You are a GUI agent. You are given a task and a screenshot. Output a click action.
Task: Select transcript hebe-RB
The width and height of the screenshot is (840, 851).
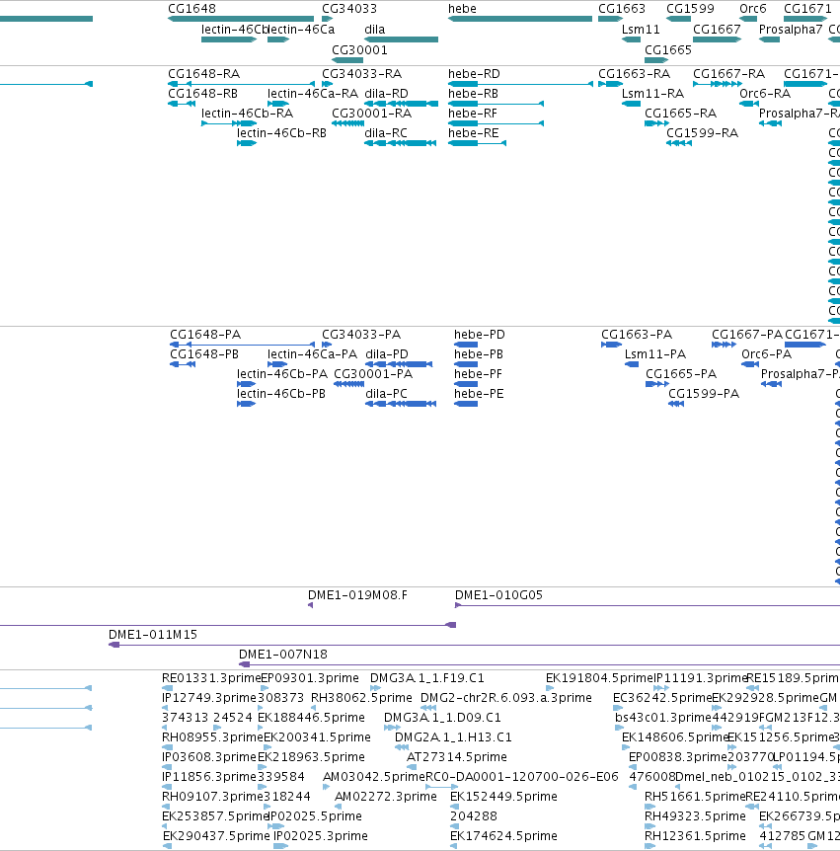(473, 94)
